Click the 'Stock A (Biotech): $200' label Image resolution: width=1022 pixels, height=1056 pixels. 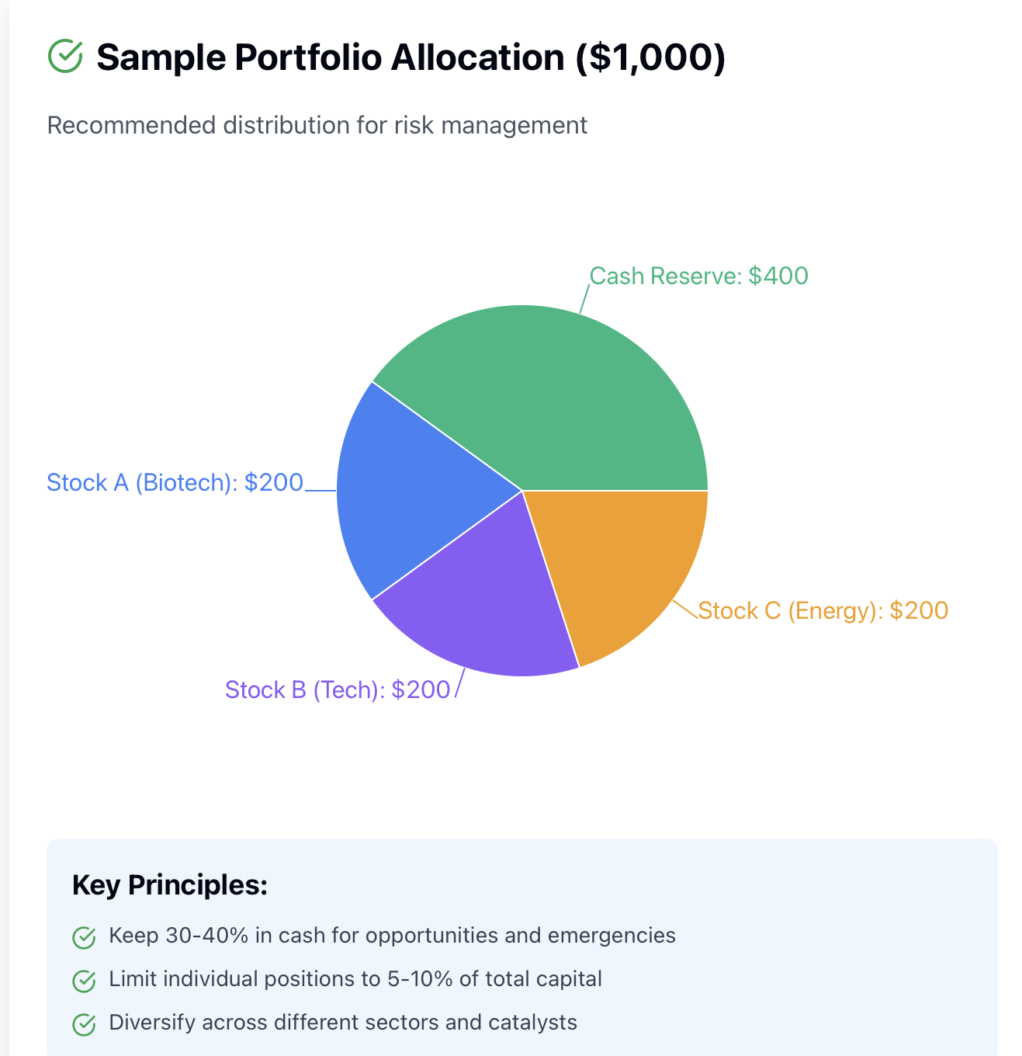click(175, 482)
